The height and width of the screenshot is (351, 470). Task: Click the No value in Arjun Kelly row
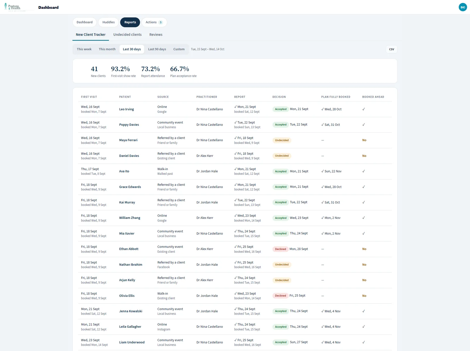click(364, 280)
